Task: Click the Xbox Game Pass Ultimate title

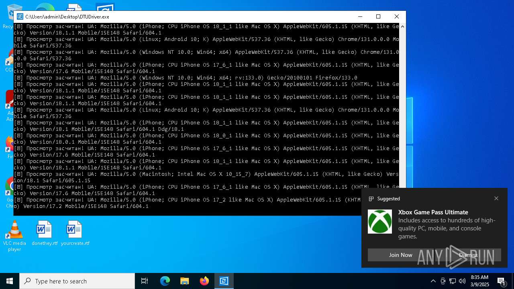Action: tap(433, 212)
